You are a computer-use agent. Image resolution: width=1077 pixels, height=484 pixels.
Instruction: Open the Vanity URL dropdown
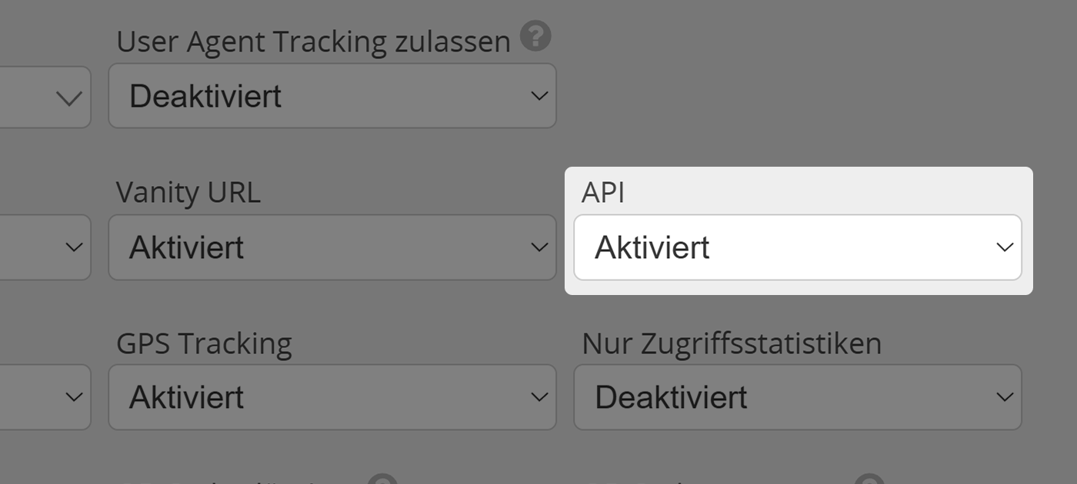click(x=331, y=247)
